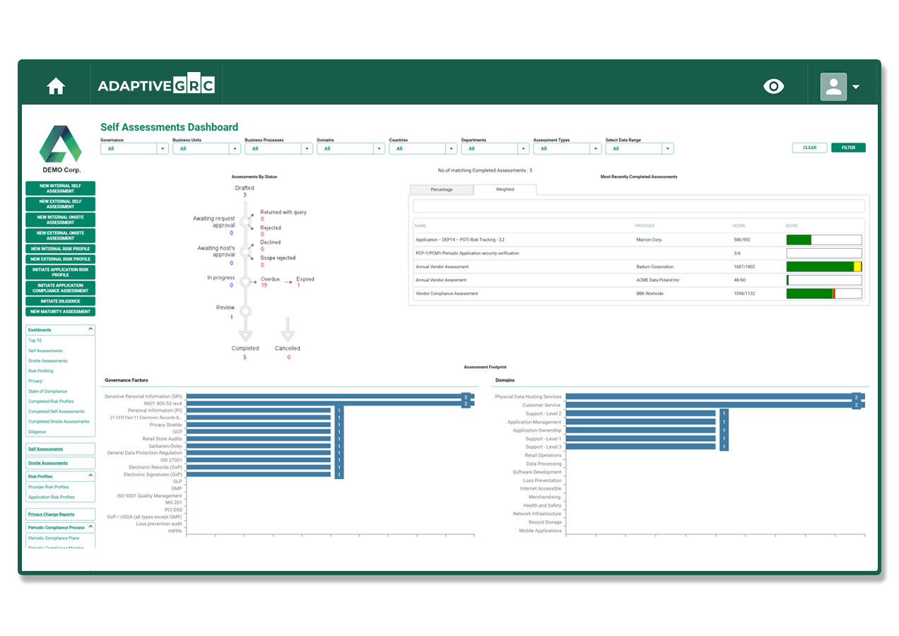
Task: Collapse the Risk Profiles sidebar section
Action: 90,476
